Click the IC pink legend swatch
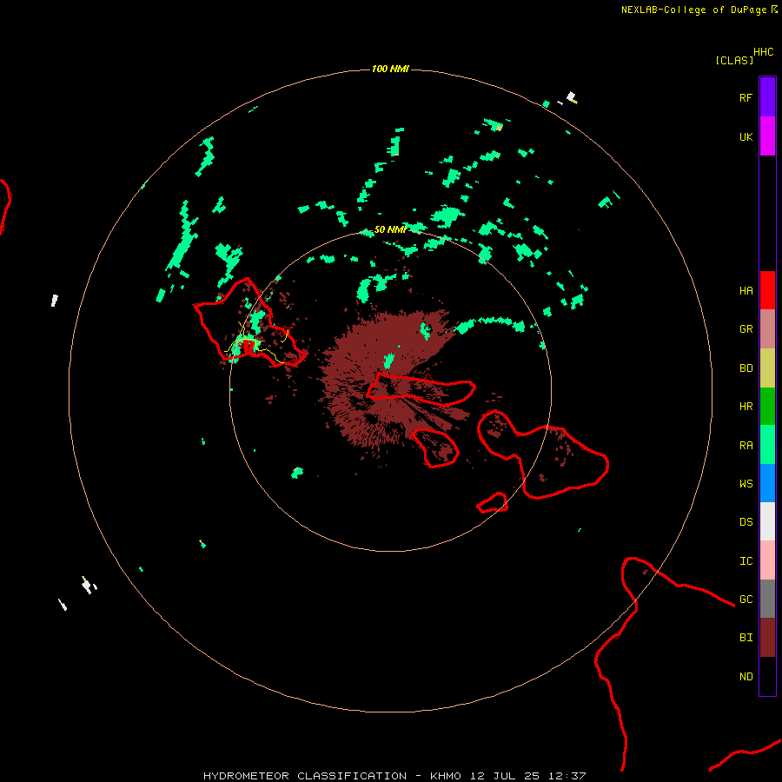Screen dimensions: 782x782 (767, 560)
